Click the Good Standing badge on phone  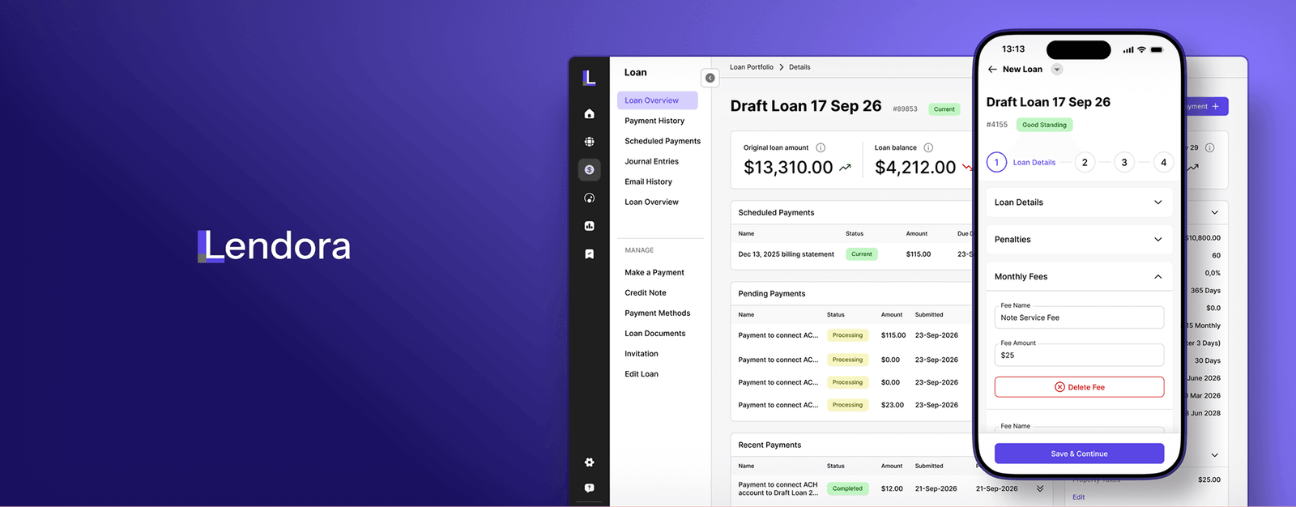[1044, 125]
